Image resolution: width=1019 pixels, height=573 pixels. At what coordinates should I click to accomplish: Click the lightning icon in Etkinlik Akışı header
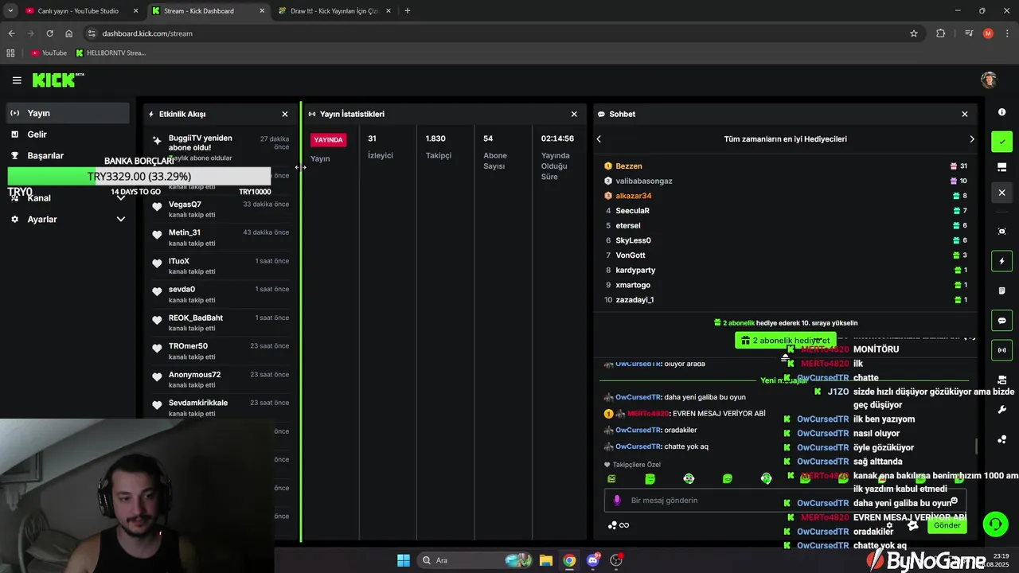pyautogui.click(x=151, y=114)
